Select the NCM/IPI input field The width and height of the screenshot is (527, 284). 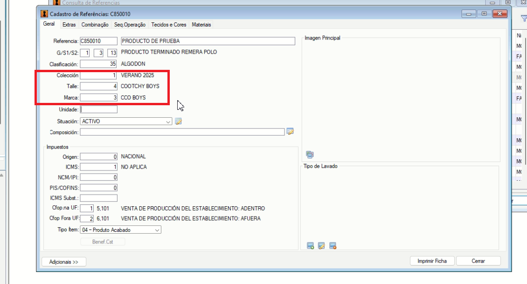[98, 177]
